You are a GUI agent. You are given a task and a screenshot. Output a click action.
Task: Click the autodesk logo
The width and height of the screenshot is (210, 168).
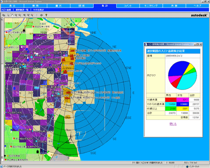(x=199, y=15)
